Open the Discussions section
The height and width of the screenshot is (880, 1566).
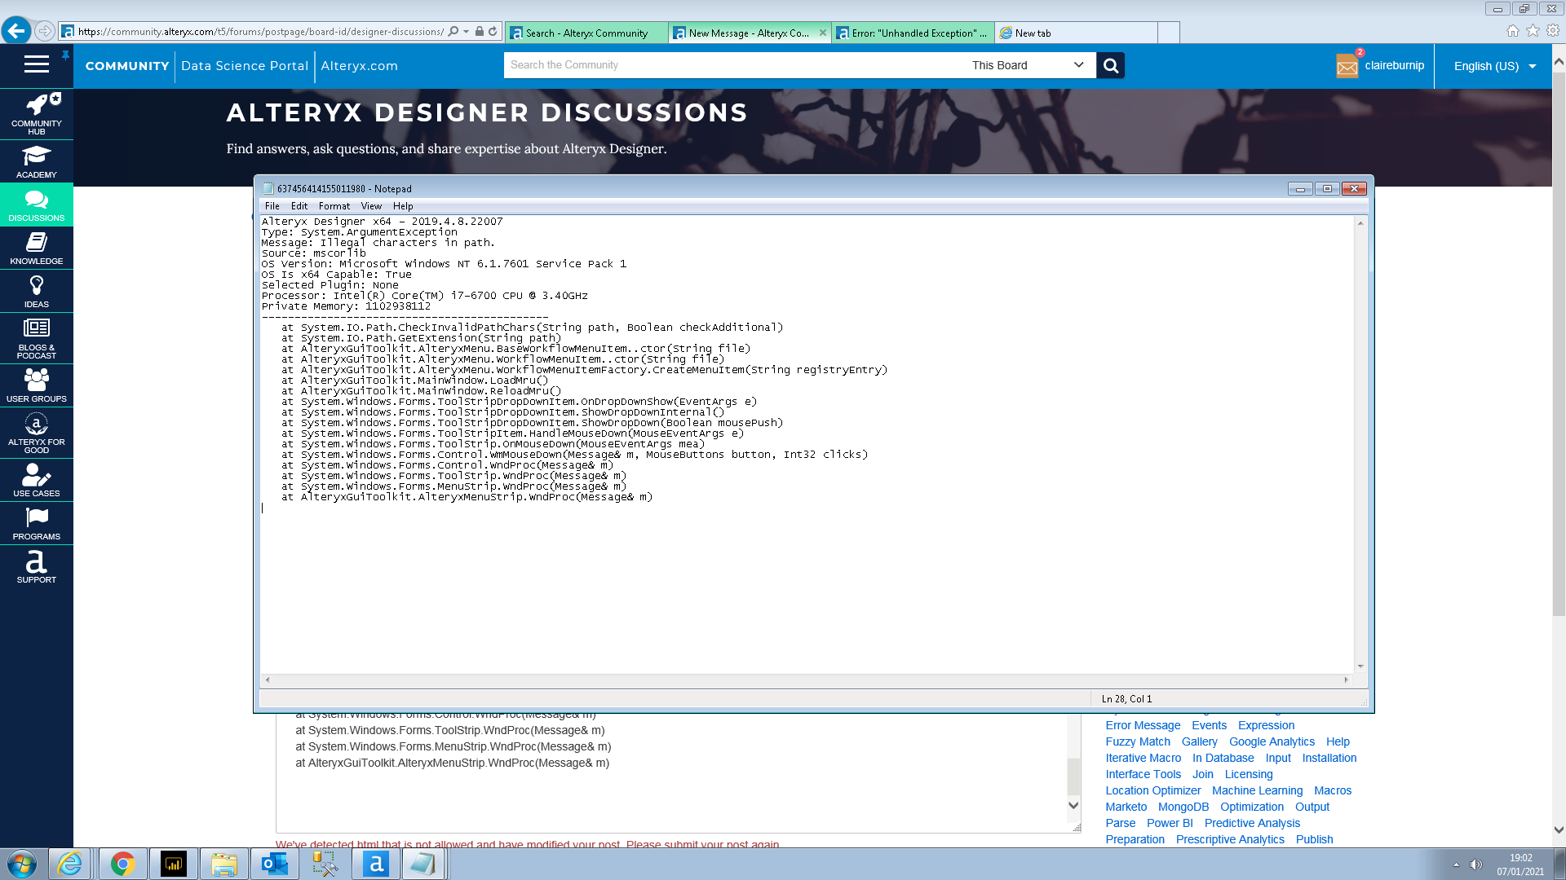(x=37, y=204)
